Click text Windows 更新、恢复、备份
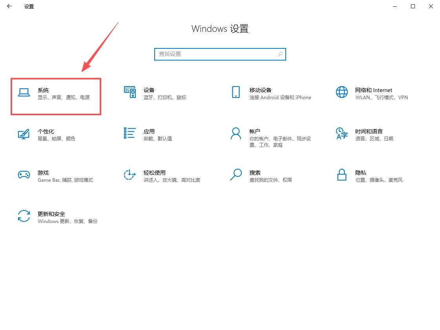Screen dimensions: 440x330 point(68,221)
